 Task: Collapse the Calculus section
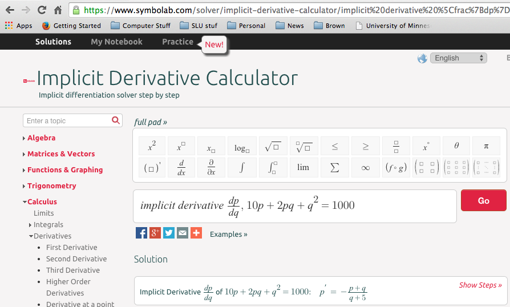point(42,202)
